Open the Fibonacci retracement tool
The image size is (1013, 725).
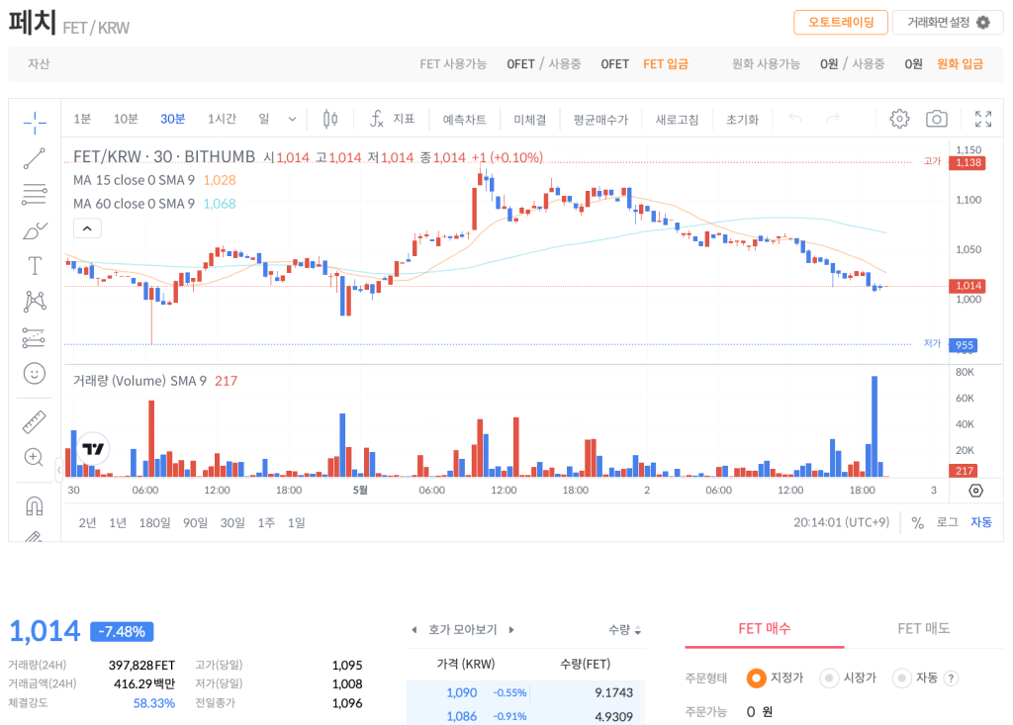tap(35, 194)
